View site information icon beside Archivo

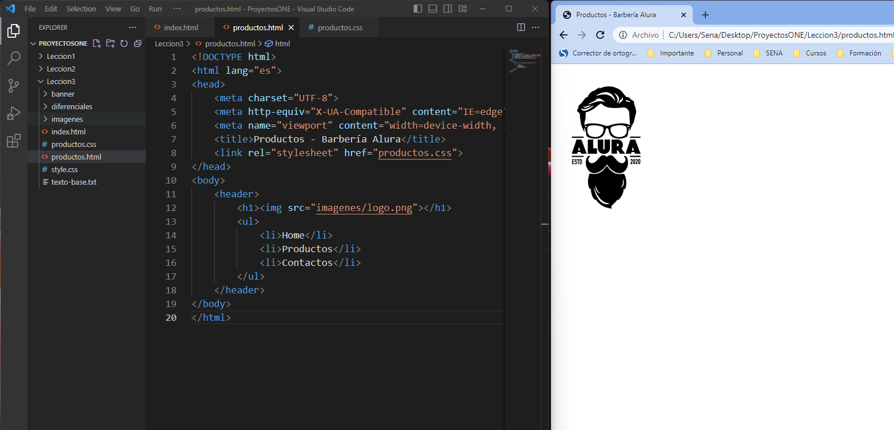[623, 35]
